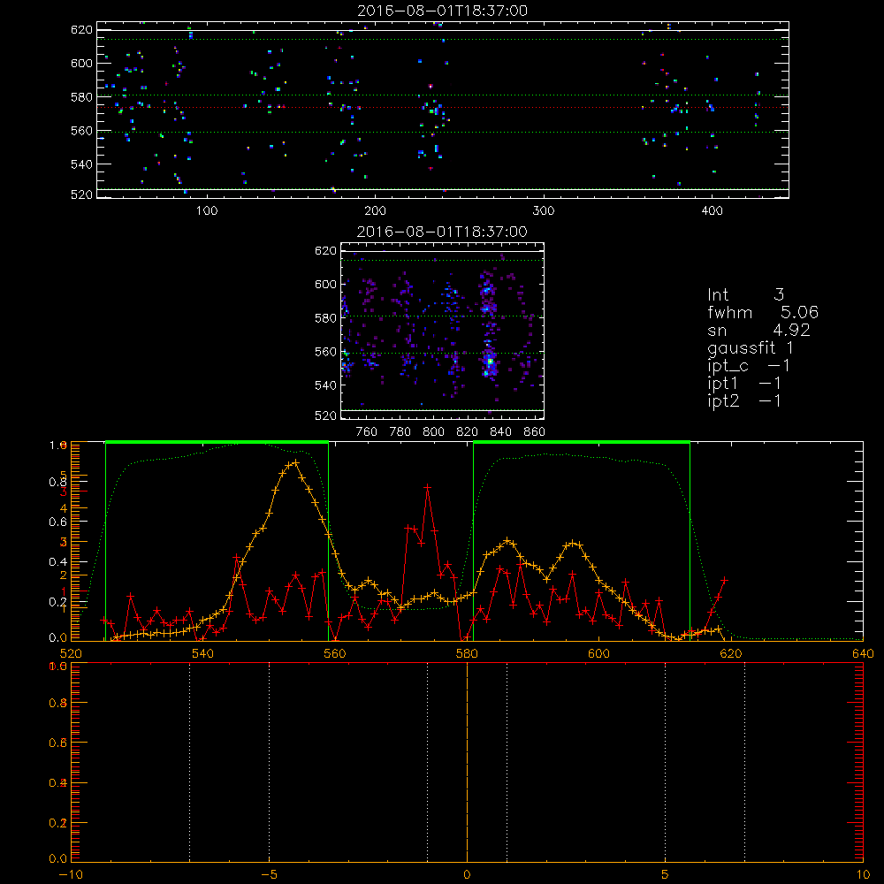Click the 300 tick label on top plot x-axis
The image size is (884, 884).
(544, 211)
